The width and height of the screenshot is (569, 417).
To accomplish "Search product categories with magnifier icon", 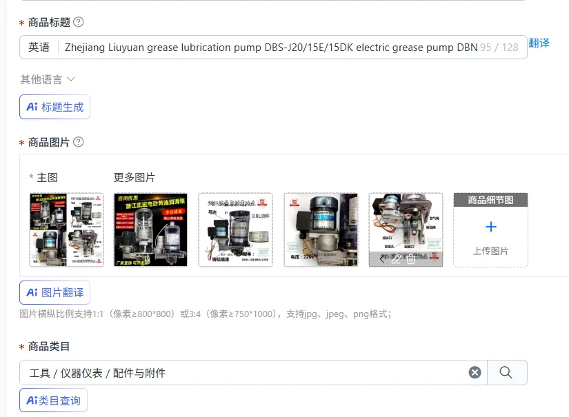I will point(506,372).
